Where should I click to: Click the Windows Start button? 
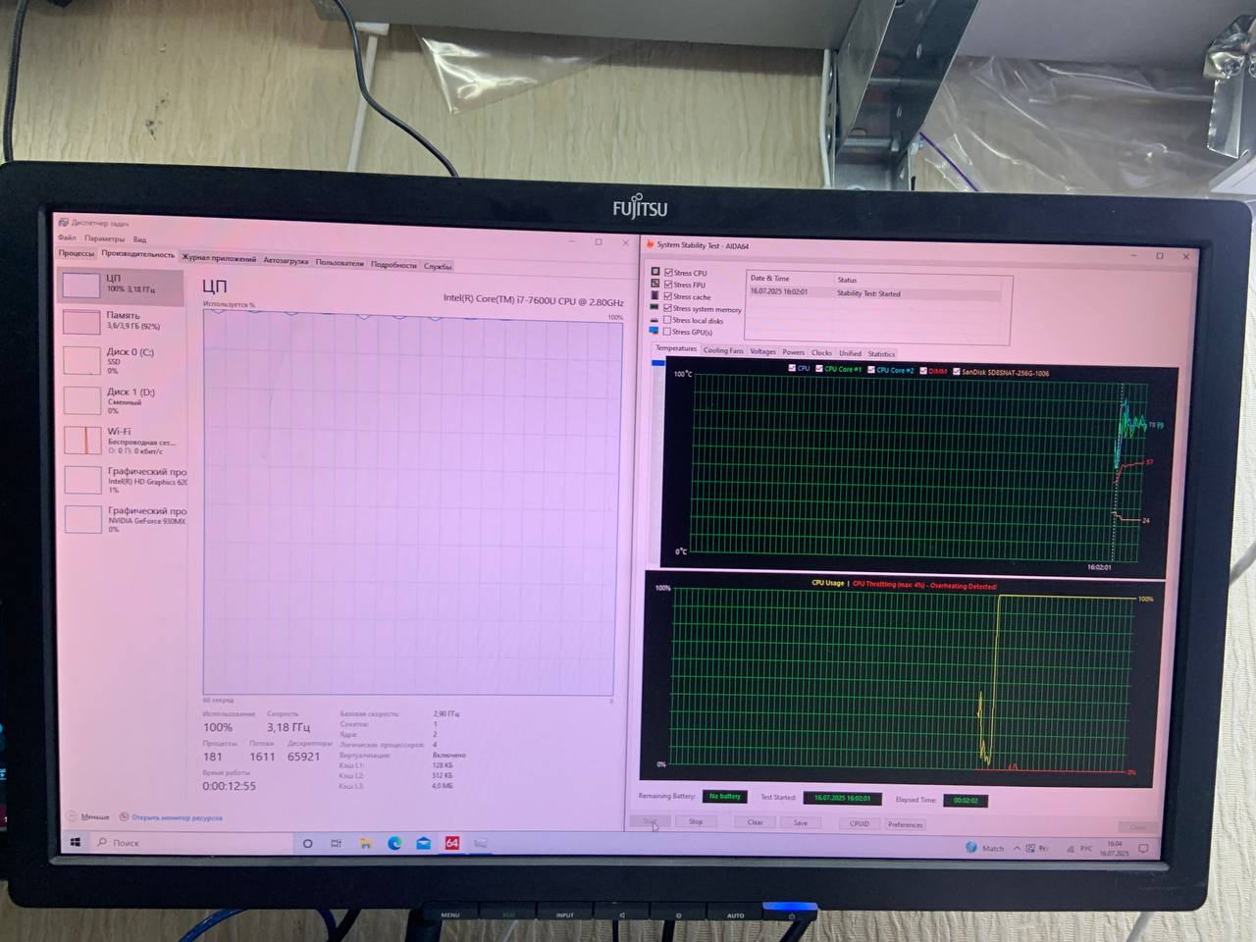[76, 842]
